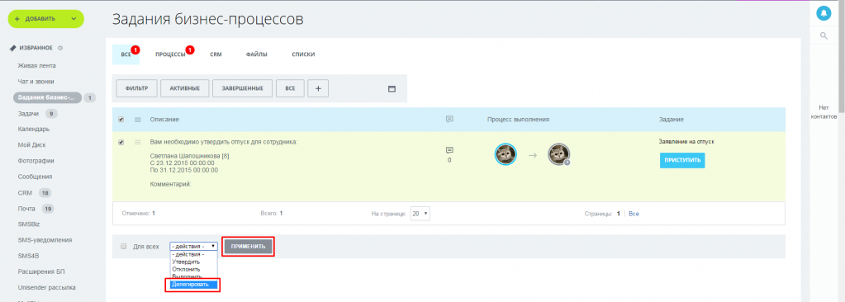Enable the 'Для всех' checkbox
The height and width of the screenshot is (302, 845).
(x=123, y=246)
